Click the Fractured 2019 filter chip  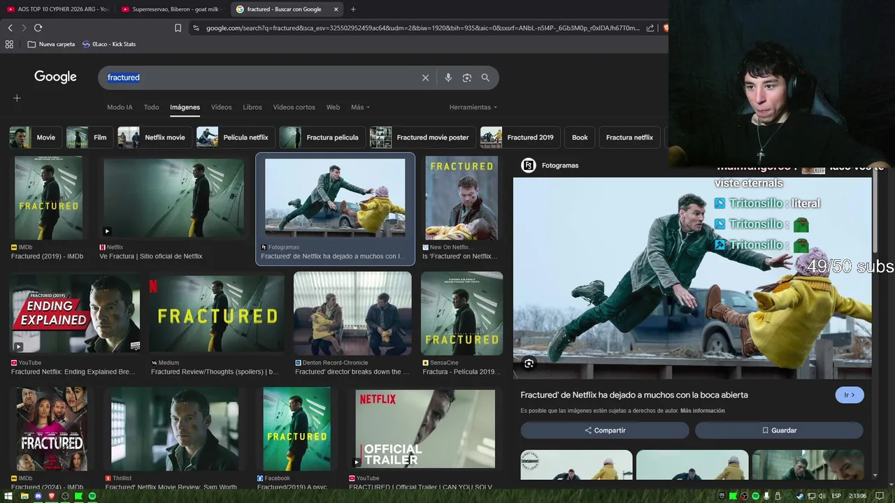pyautogui.click(x=520, y=138)
